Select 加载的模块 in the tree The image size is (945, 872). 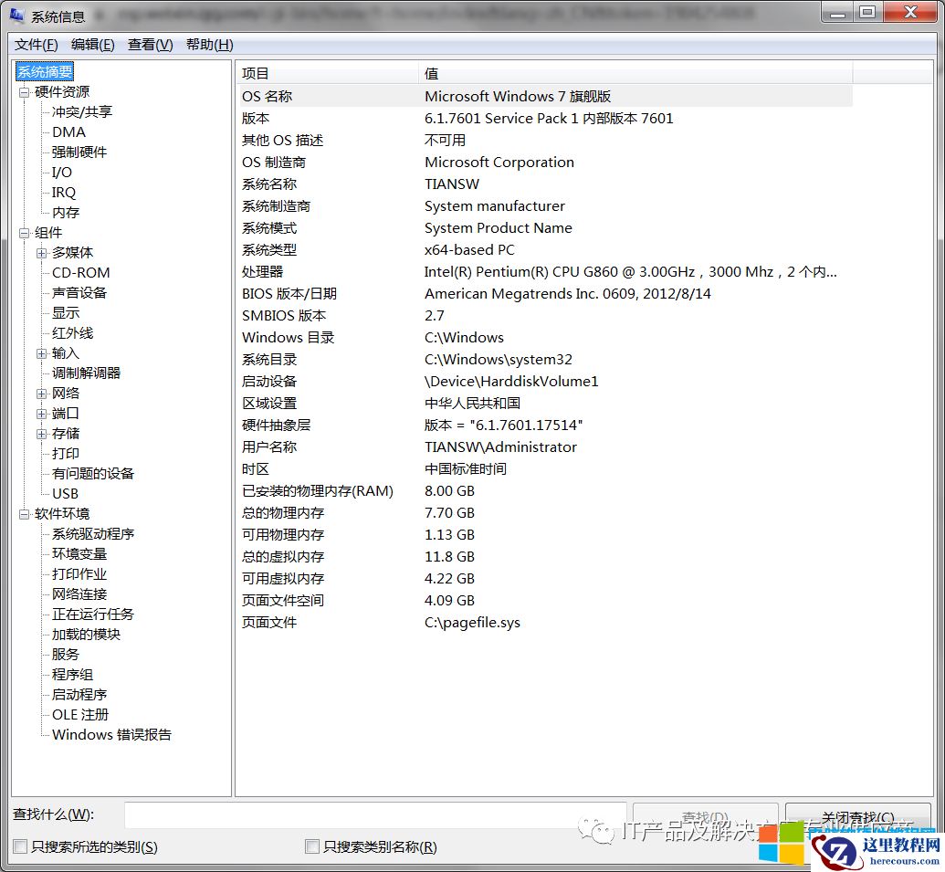pos(86,635)
